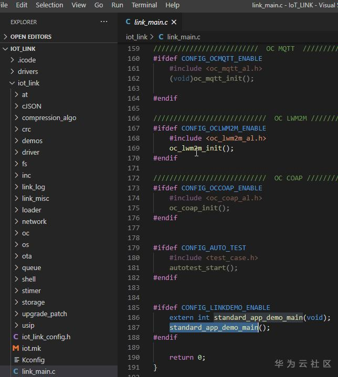
Task: Select the usip folder
Action: click(59, 325)
